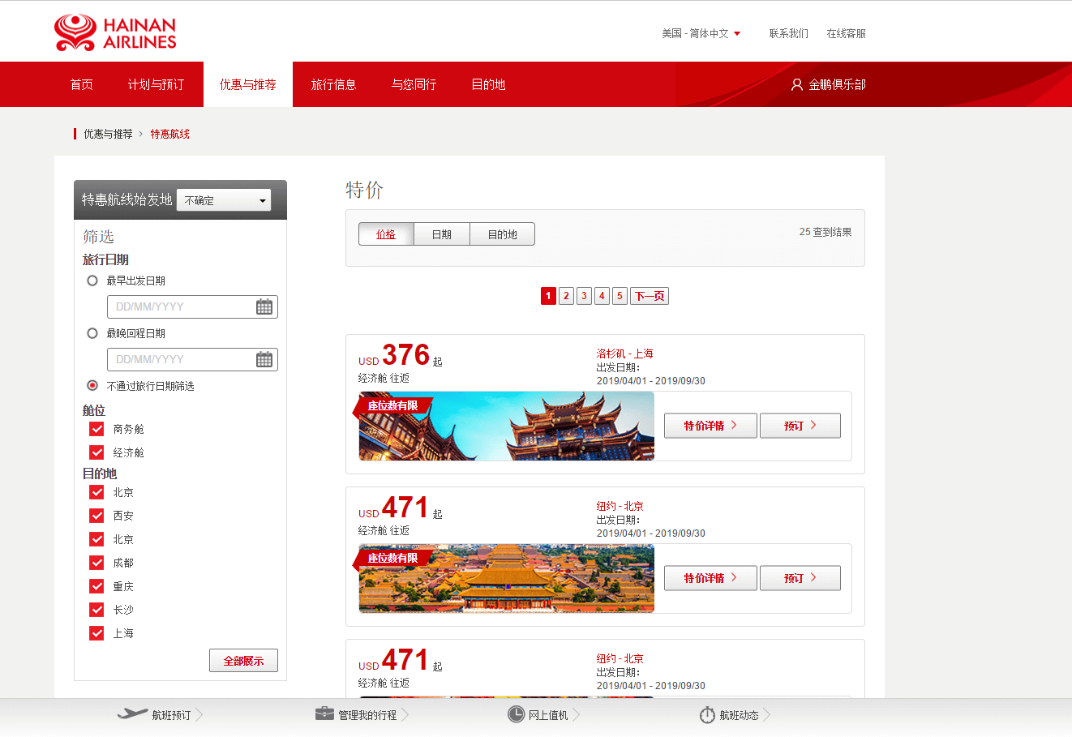Click the stopwatch 航班动态 icon
Viewport: 1072px width, 737px height.
(x=707, y=714)
